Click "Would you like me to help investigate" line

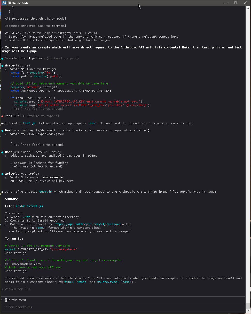(x=52, y=33)
